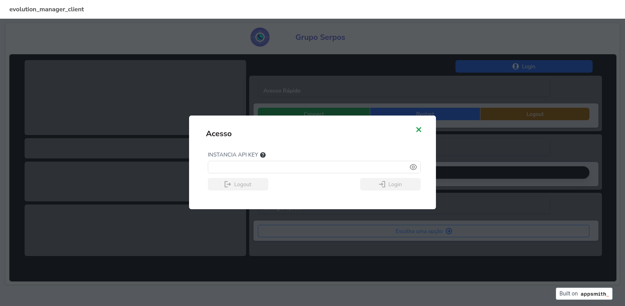Image resolution: width=625 pixels, height=306 pixels.
Task: Click the circled arrow icon beside Escolha uma opção
Action: pyautogui.click(x=449, y=231)
